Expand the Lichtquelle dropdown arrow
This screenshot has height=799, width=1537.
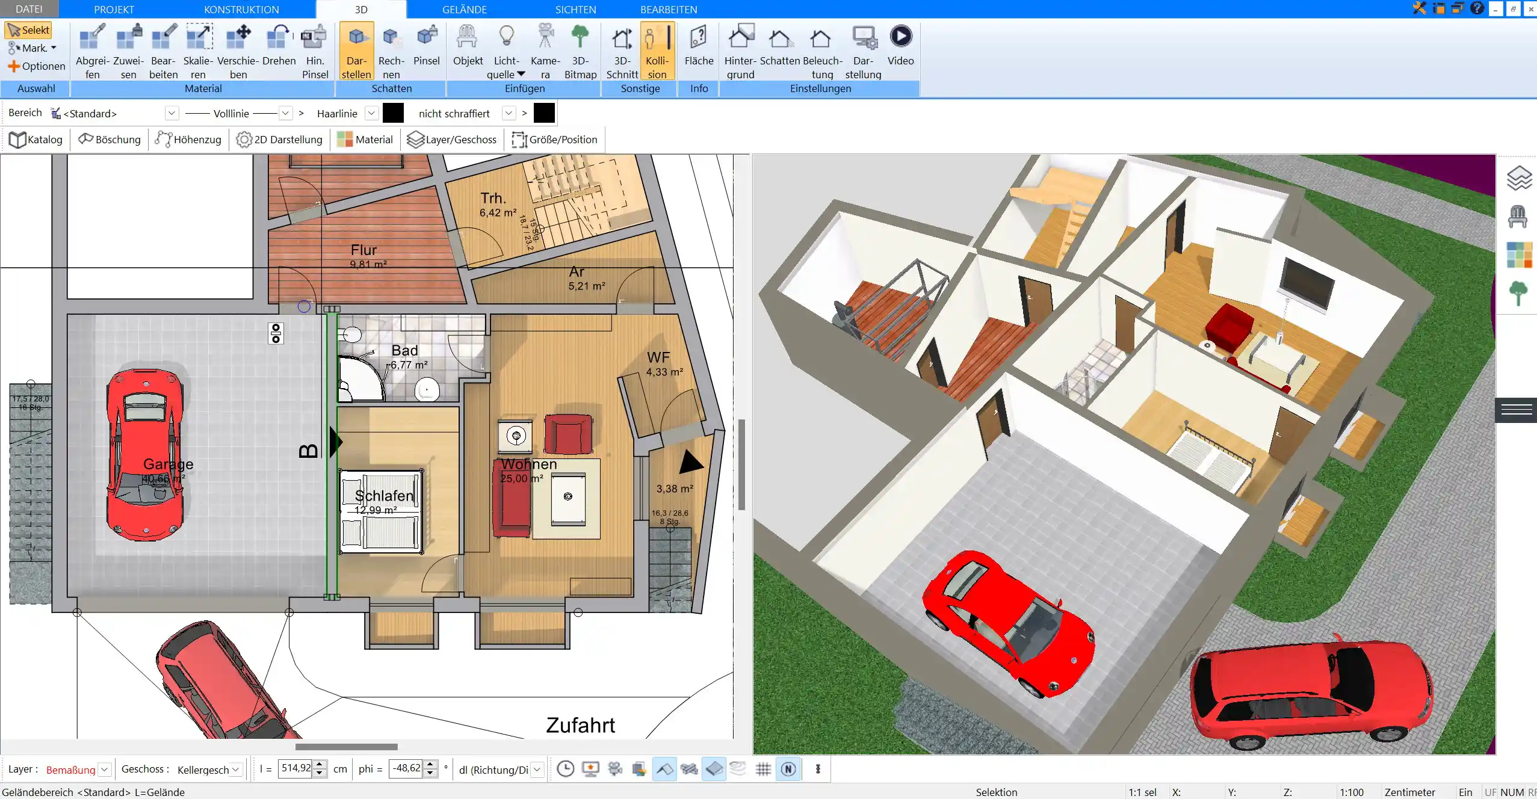tap(521, 74)
